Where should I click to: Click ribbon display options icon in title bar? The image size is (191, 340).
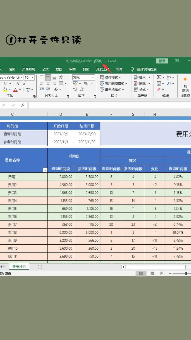(x=177, y=61)
